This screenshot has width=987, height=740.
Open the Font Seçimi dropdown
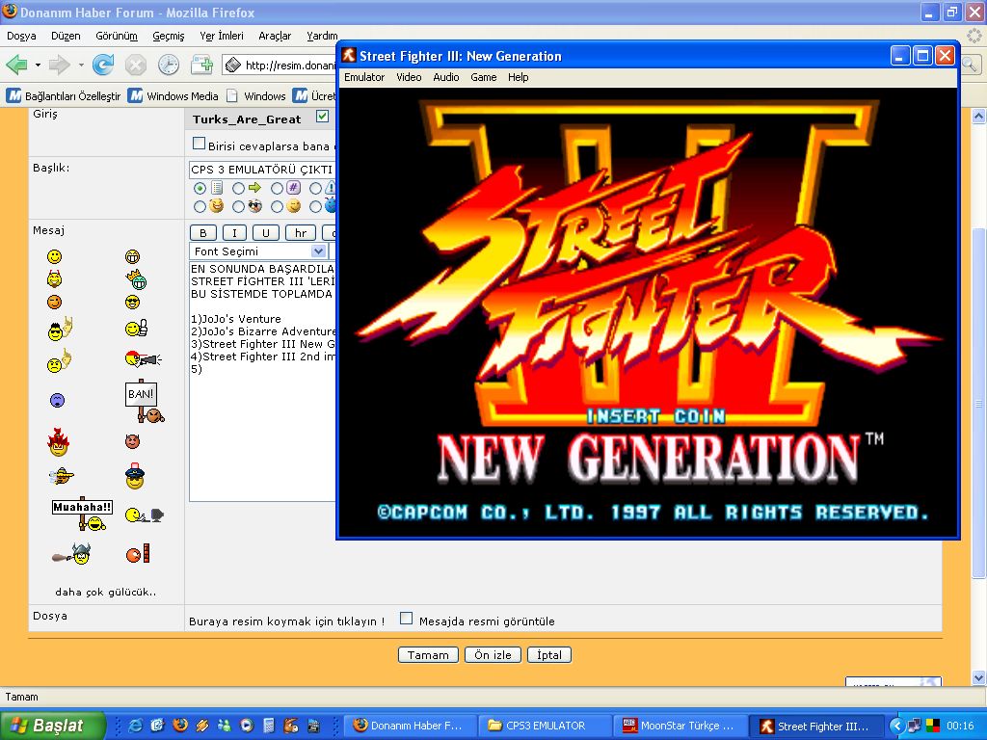tap(258, 251)
